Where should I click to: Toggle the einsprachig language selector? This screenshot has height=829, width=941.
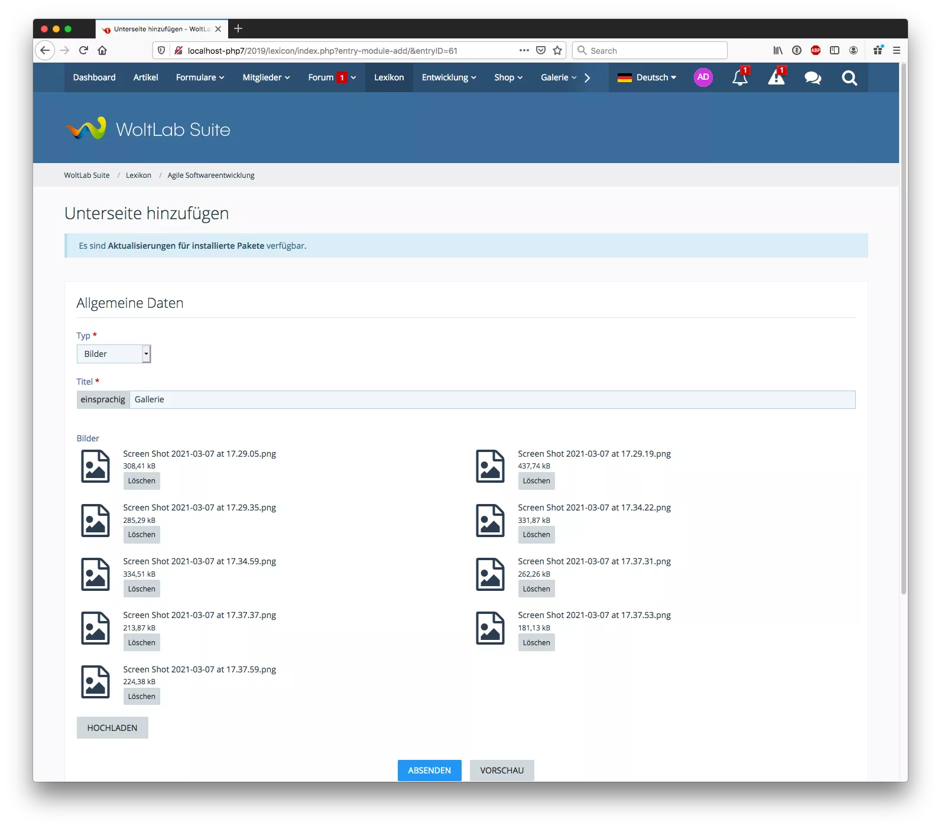pyautogui.click(x=103, y=399)
